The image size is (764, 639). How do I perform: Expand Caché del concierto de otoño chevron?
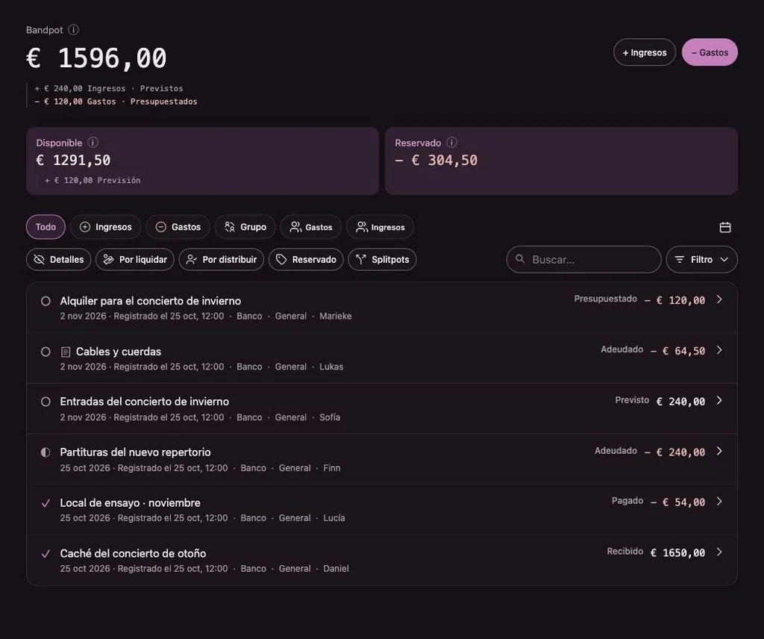[x=719, y=552]
